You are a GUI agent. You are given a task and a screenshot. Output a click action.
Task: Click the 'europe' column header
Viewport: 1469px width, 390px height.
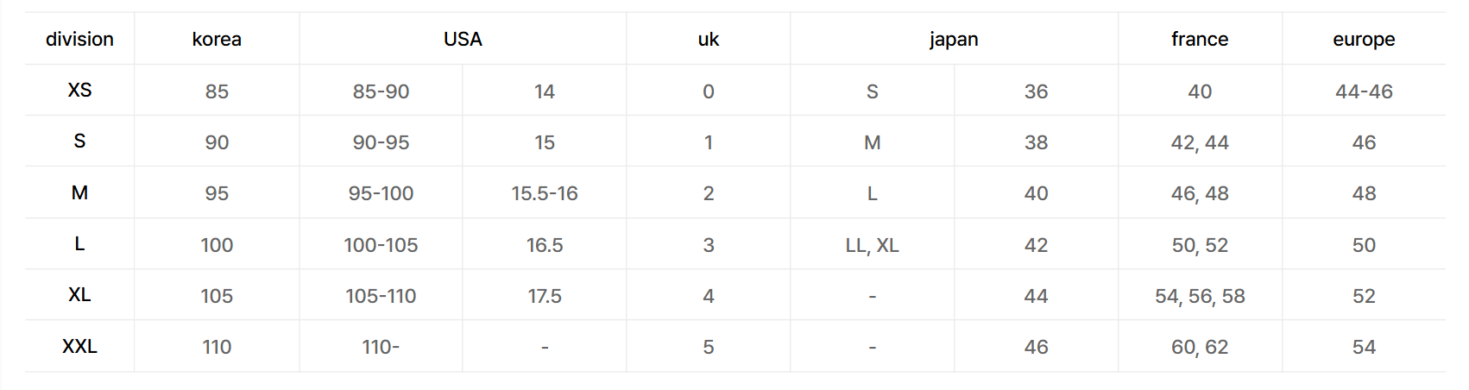pyautogui.click(x=1364, y=39)
